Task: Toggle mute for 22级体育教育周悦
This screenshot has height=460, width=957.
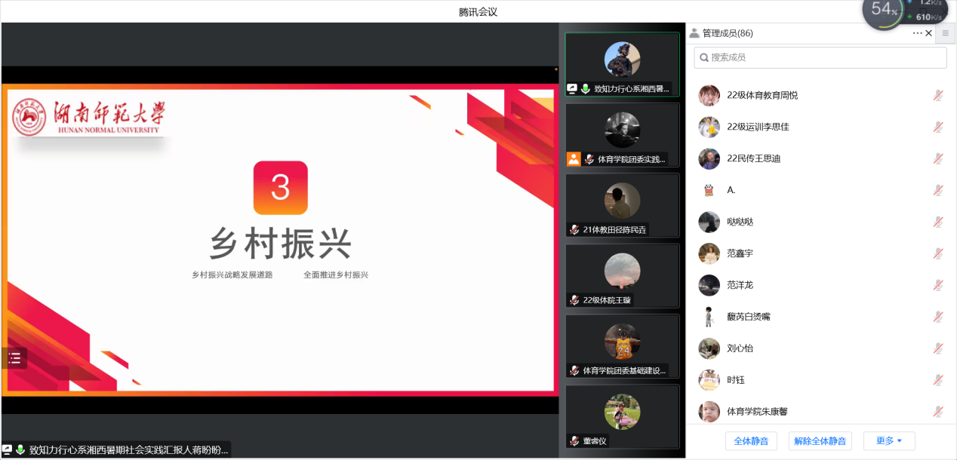Action: pos(937,95)
